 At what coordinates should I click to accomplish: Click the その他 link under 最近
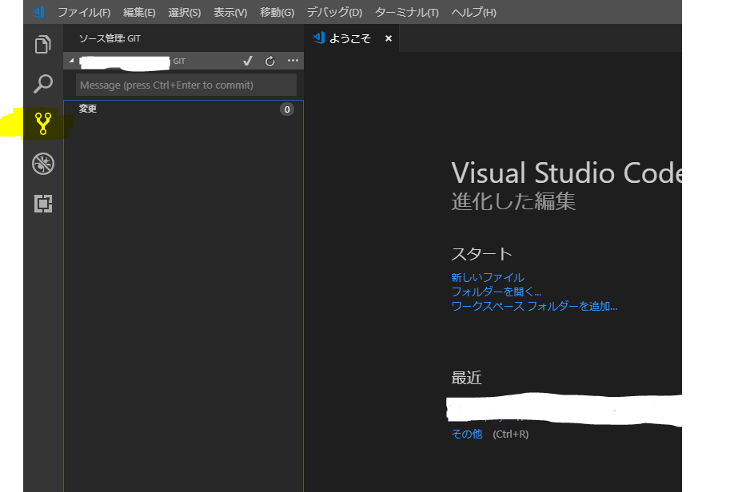click(x=467, y=434)
